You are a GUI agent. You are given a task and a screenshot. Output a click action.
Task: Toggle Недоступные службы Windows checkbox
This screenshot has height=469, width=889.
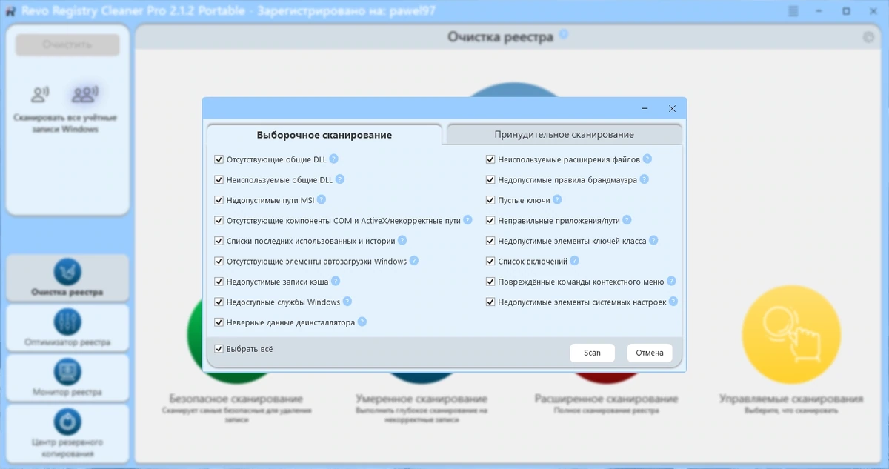pyautogui.click(x=219, y=302)
